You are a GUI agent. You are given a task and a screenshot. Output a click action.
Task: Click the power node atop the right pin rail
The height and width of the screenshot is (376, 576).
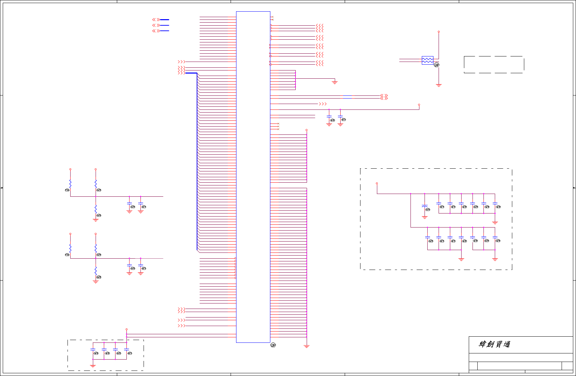[x=307, y=130]
